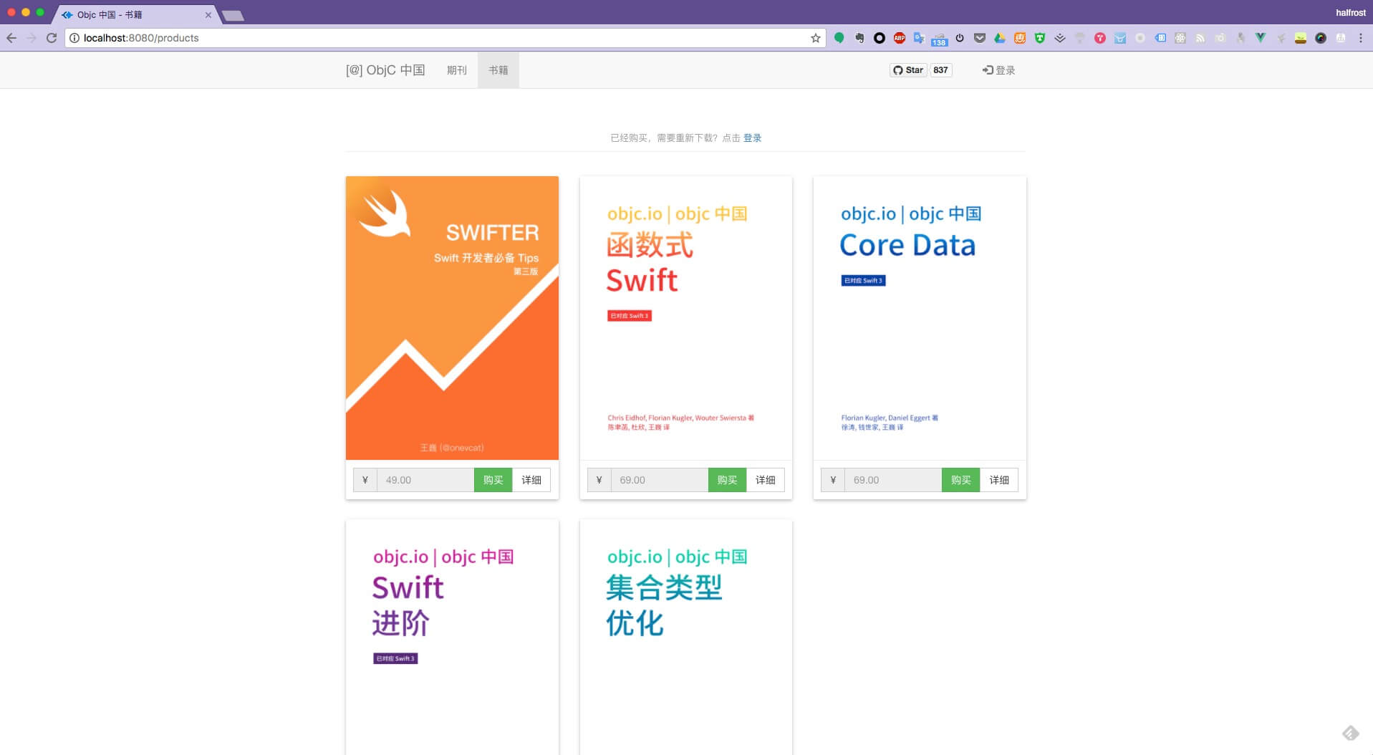Open the colorful gauge extension icon

point(1321,38)
